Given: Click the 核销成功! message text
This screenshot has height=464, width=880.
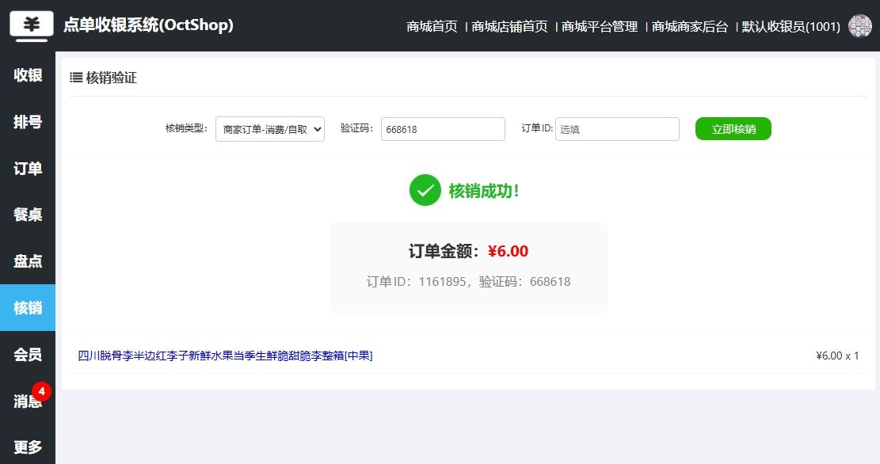Looking at the screenshot, I should [484, 191].
